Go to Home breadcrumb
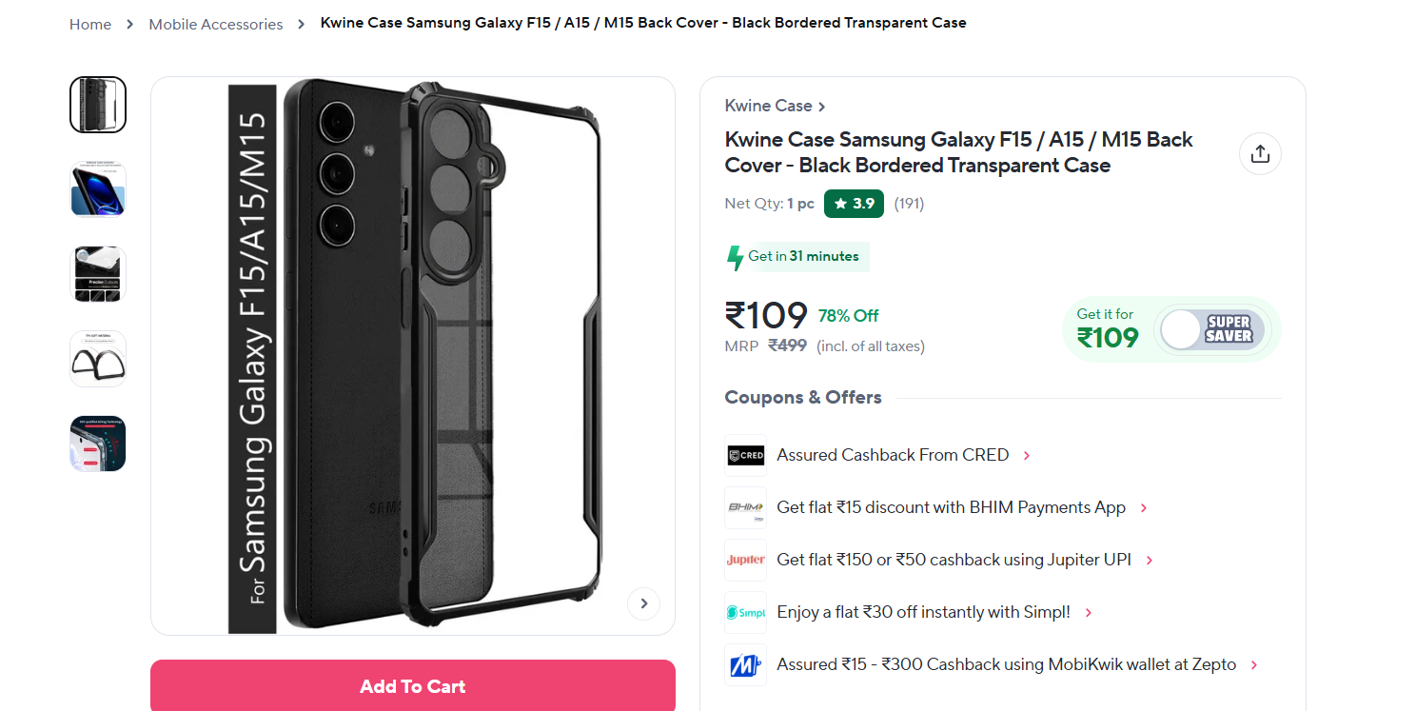Screen dimensions: 1416x711 coord(90,24)
